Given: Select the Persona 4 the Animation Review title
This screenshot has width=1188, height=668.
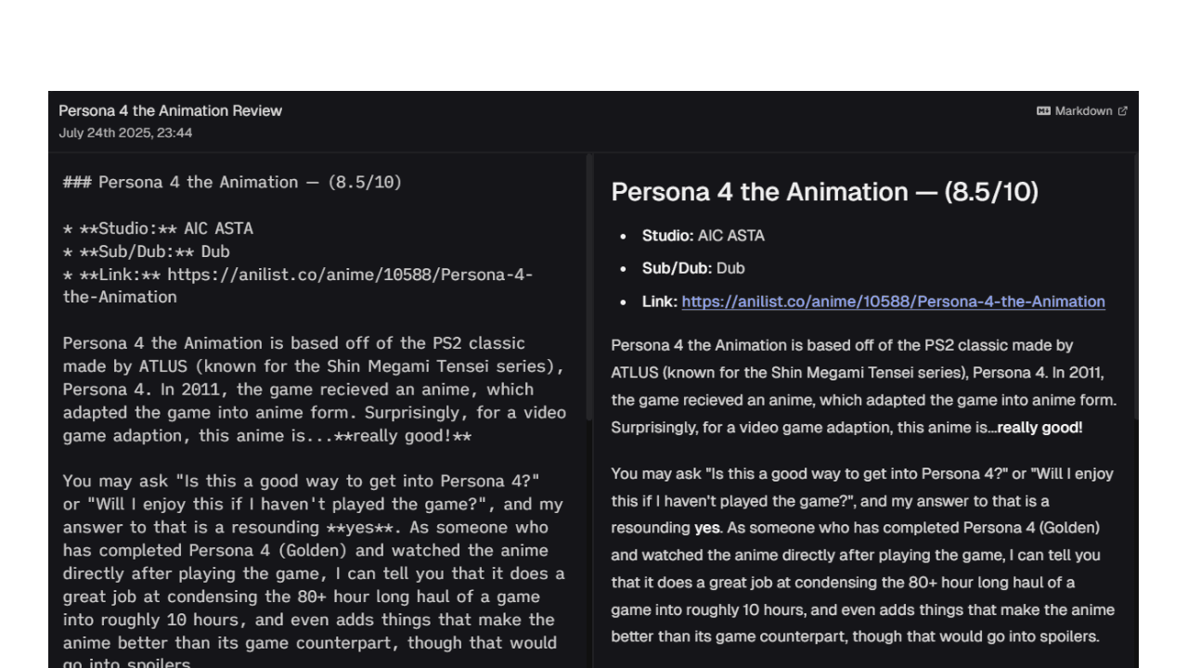Looking at the screenshot, I should [170, 110].
